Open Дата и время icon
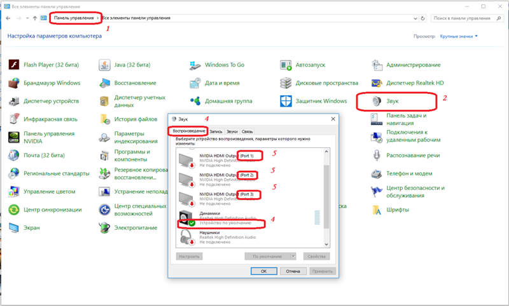The width and height of the screenshot is (509, 306). [x=195, y=83]
